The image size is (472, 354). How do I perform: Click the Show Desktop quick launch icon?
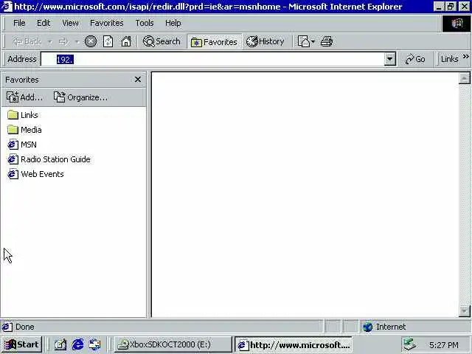[x=60, y=345]
